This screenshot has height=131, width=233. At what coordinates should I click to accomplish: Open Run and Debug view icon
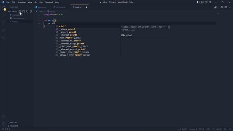tap(4, 30)
